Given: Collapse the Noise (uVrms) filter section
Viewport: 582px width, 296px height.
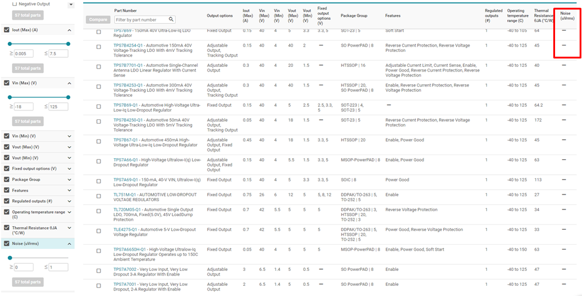Looking at the screenshot, I should click(69, 243).
